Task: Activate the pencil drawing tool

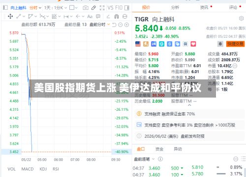Action: click(x=93, y=8)
